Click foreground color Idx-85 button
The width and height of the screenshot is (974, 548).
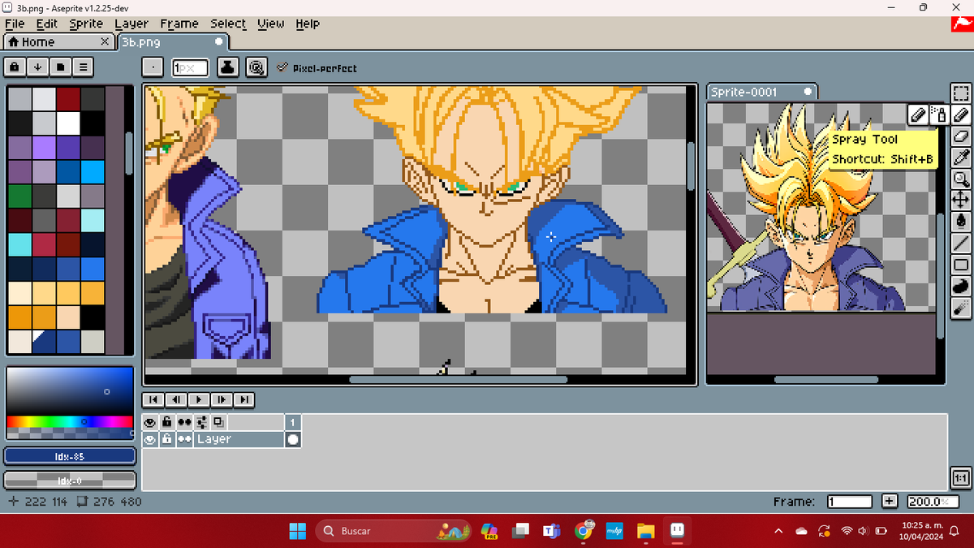pyautogui.click(x=70, y=456)
